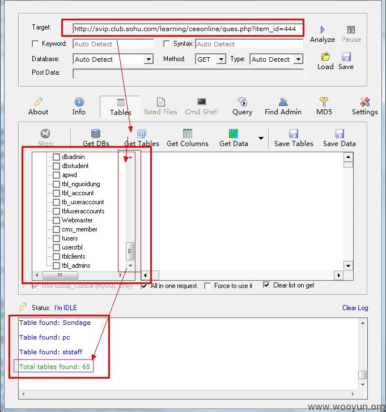Image resolution: width=386 pixels, height=412 pixels.
Task: Click log pane vertical scrollbar thumb
Action: pyautogui.click(x=363, y=375)
